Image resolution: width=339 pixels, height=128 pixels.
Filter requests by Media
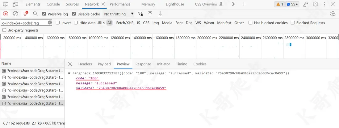[x=167, y=23]
